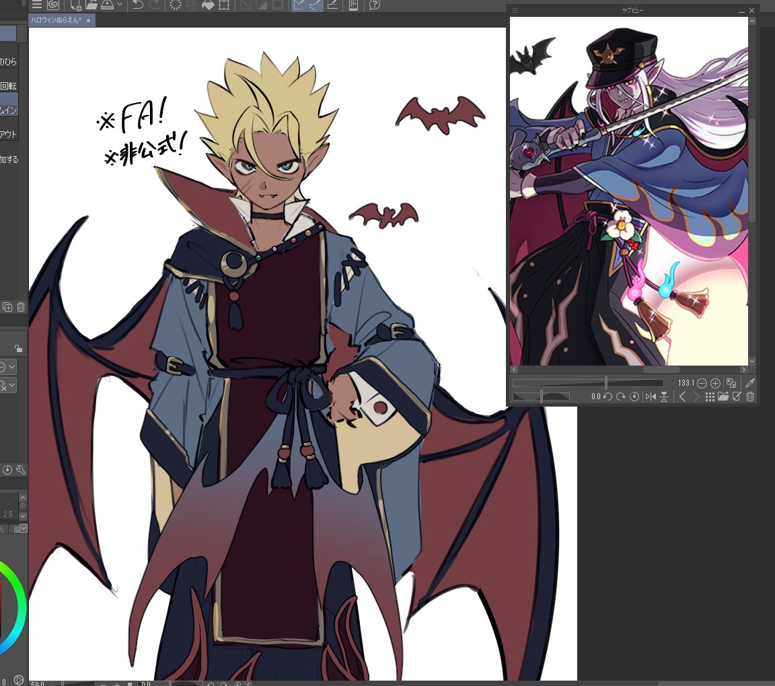Open the main menu hamburger icon
The width and height of the screenshot is (775, 686).
(36, 5)
